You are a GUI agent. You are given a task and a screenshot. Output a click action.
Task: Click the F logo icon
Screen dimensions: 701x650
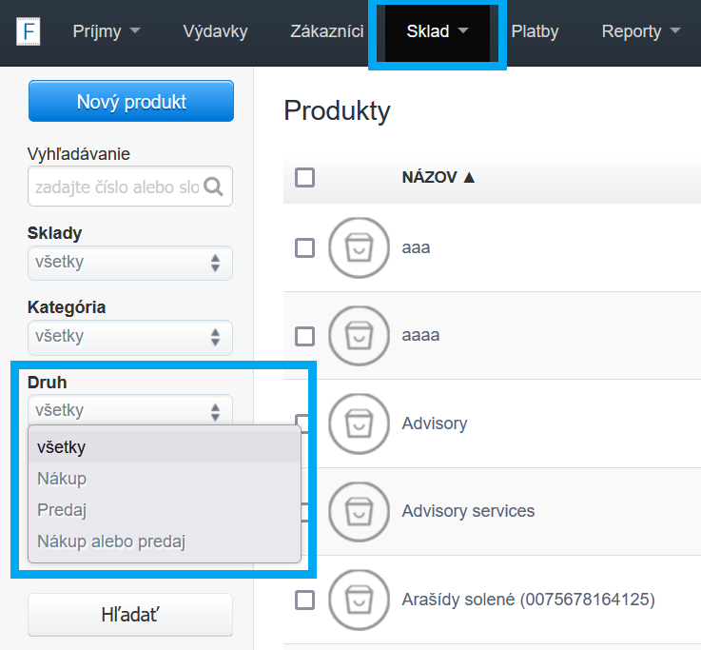point(29,31)
